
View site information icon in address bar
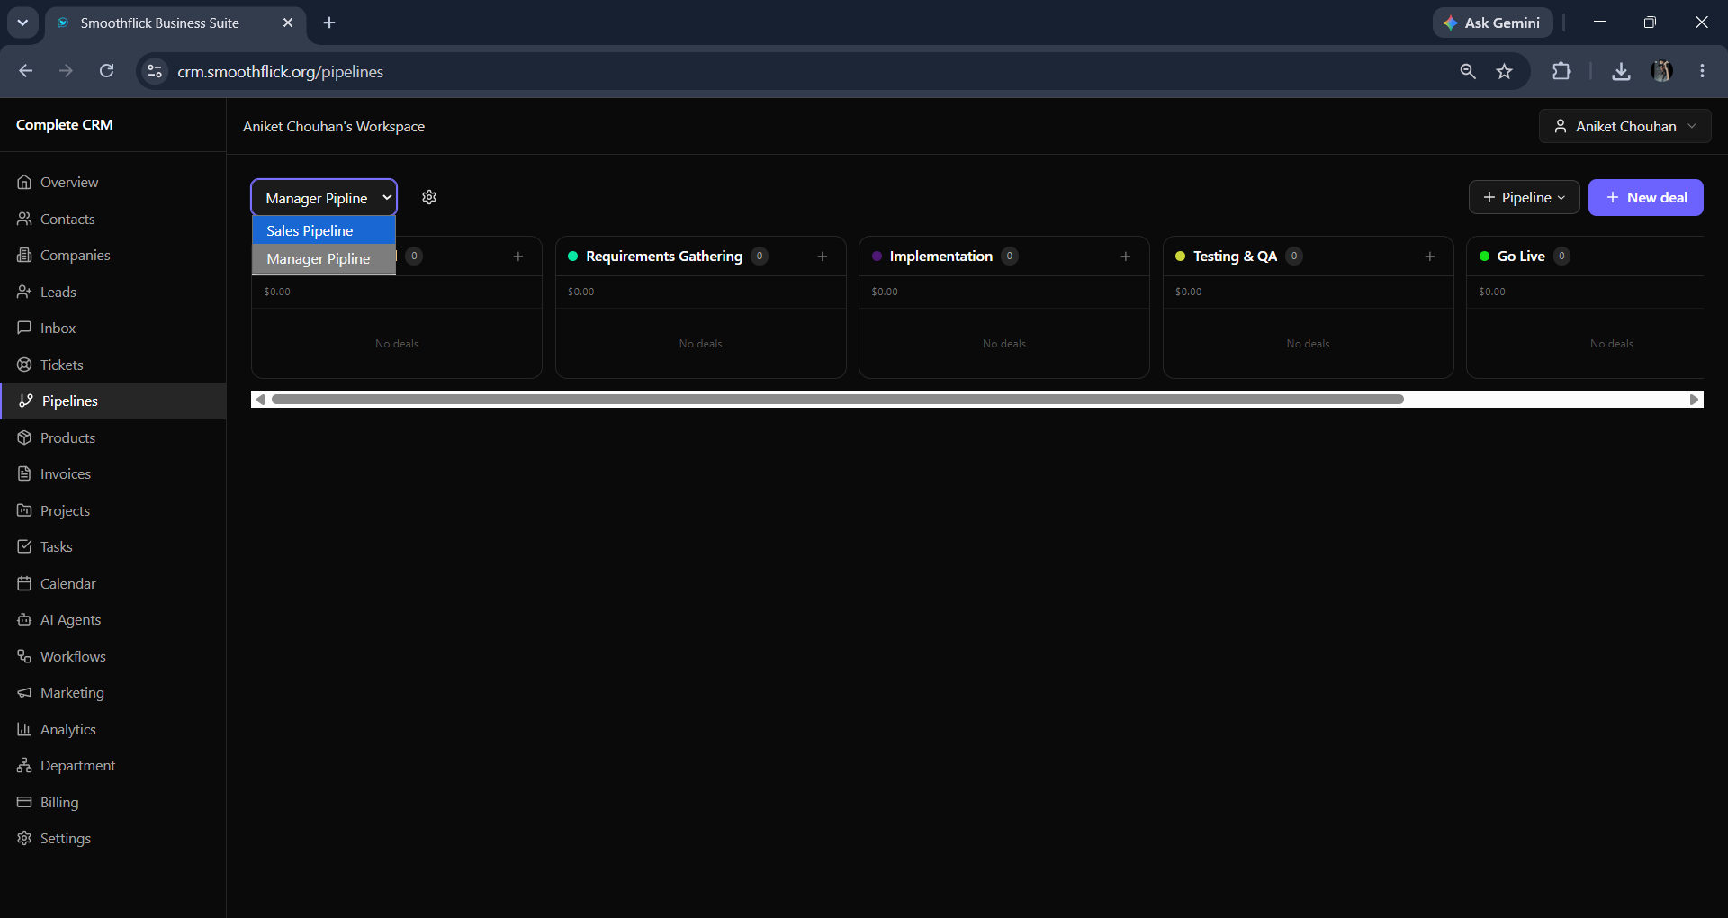point(155,71)
